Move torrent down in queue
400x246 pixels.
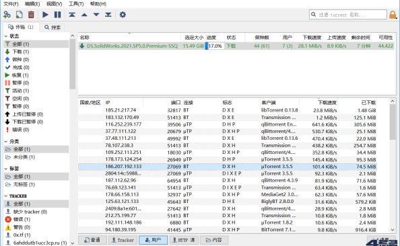pyautogui.click(x=96, y=15)
